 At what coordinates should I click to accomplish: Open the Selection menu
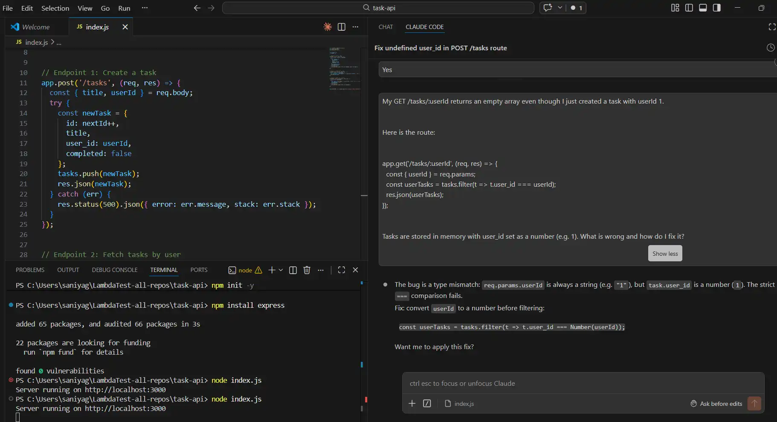click(x=55, y=8)
